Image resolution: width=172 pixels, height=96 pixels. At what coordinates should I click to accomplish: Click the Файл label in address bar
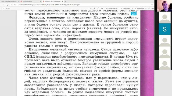click(x=15, y=5)
